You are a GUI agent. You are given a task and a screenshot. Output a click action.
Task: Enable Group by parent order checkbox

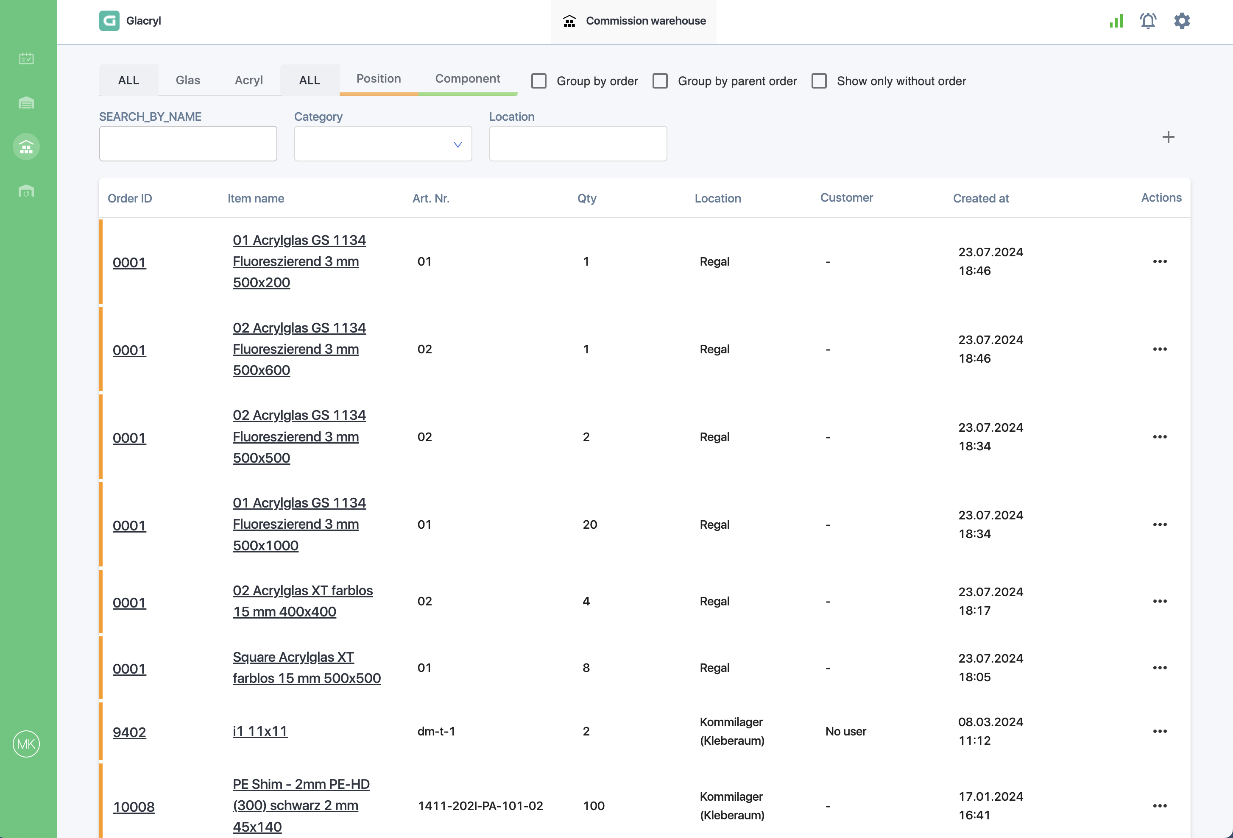pyautogui.click(x=660, y=81)
